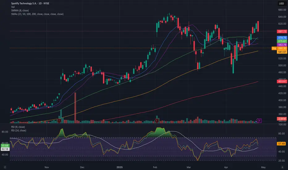Image resolution: width=288 pixels, height=170 pixels.
Task: Select the RSI (9, close) indicator legend
Action: [x=18, y=127]
